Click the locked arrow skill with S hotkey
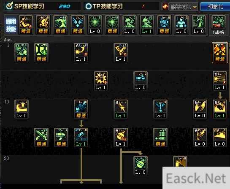The width and height of the screenshot is (230, 189). point(81,53)
